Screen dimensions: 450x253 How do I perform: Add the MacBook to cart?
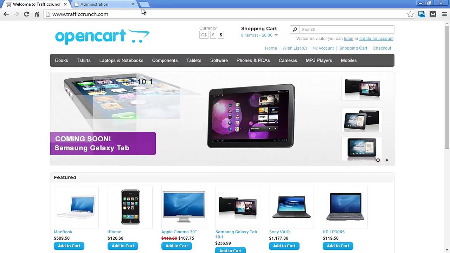(x=69, y=246)
